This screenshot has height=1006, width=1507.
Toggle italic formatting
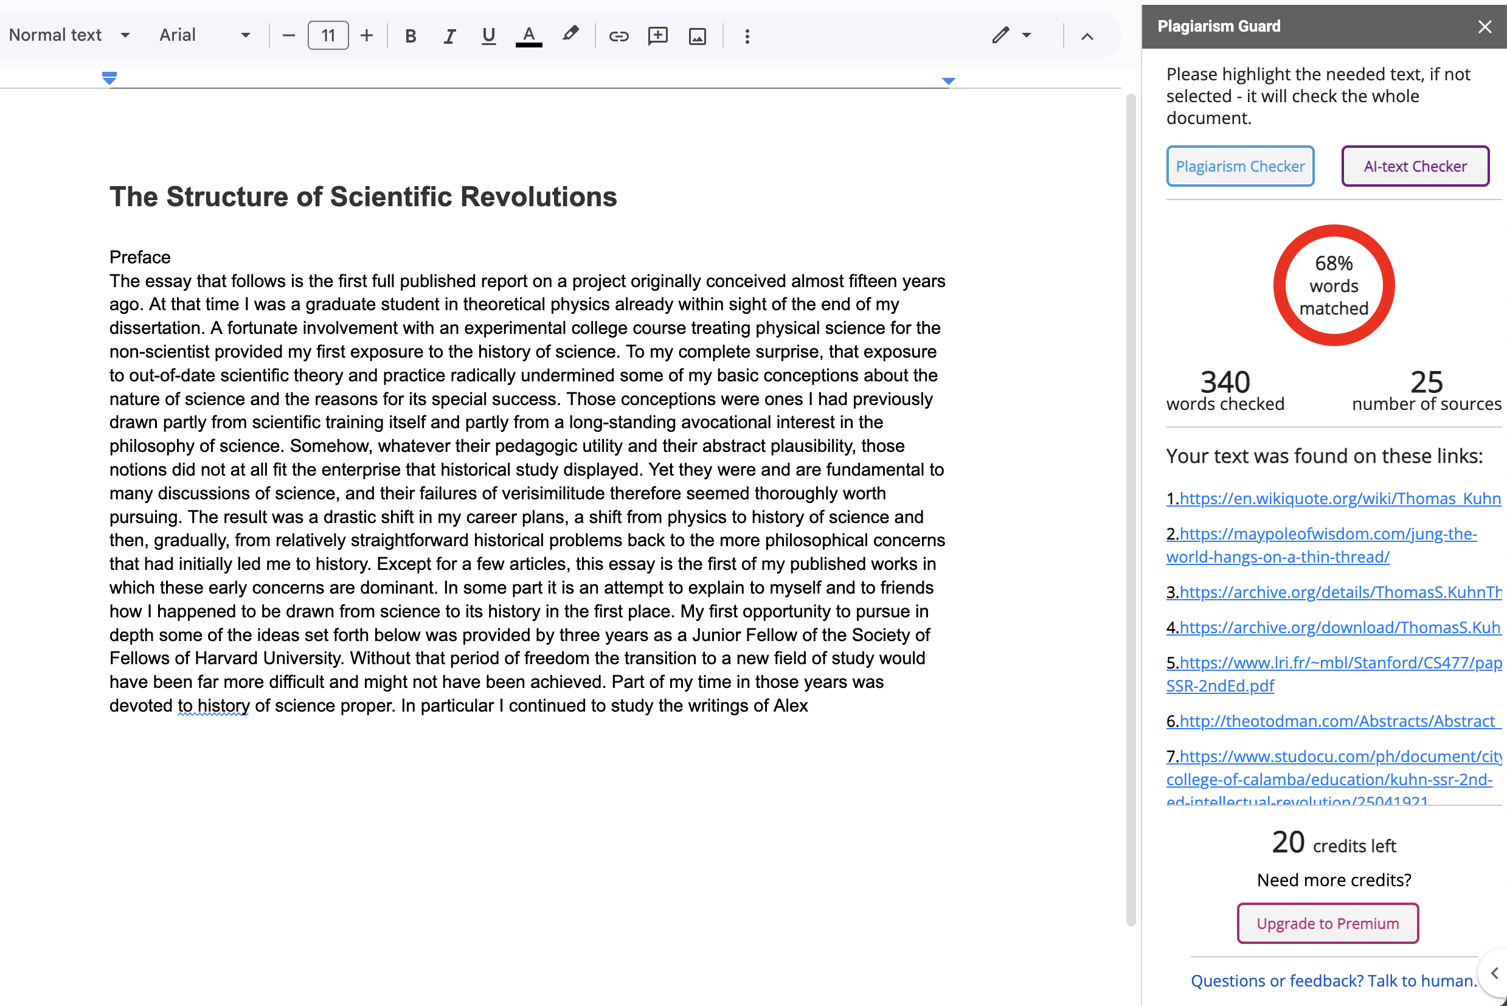449,36
